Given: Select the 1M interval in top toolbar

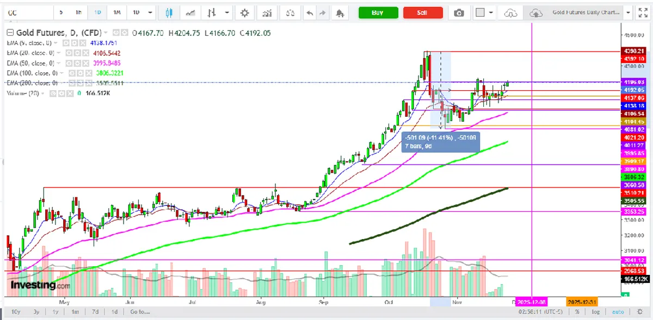Looking at the screenshot, I should (x=116, y=12).
